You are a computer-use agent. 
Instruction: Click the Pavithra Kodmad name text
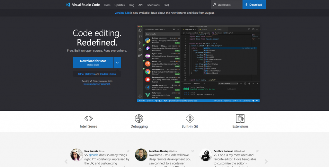click(224, 151)
